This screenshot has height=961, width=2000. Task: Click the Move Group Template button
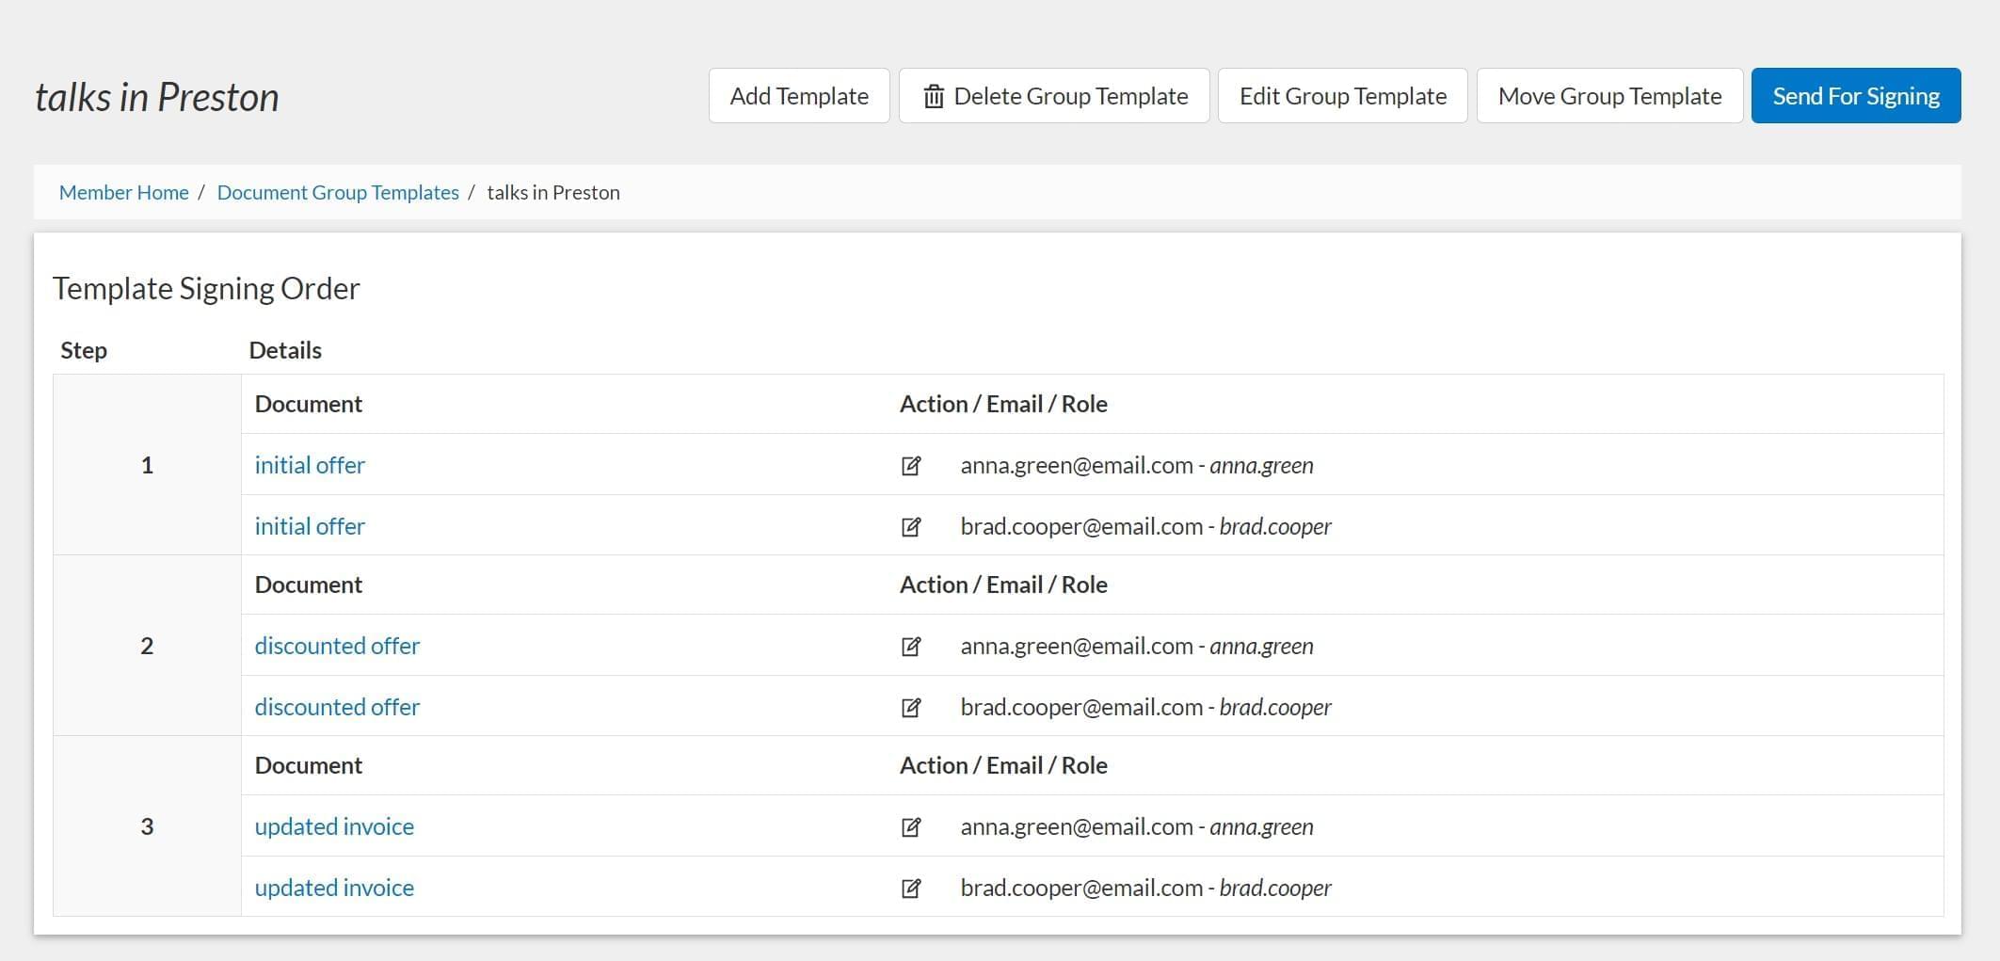[1609, 95]
